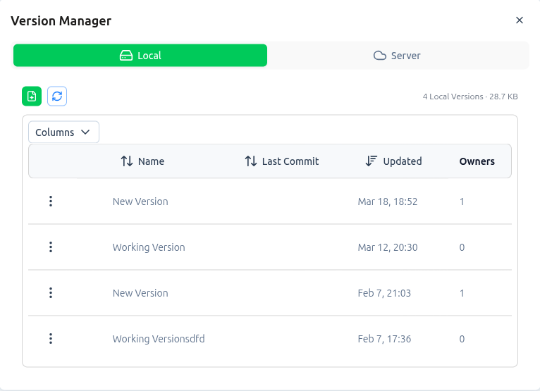Open the three-dot menu for Feb 7 New Version
Image resolution: width=540 pixels, height=391 pixels.
point(51,293)
